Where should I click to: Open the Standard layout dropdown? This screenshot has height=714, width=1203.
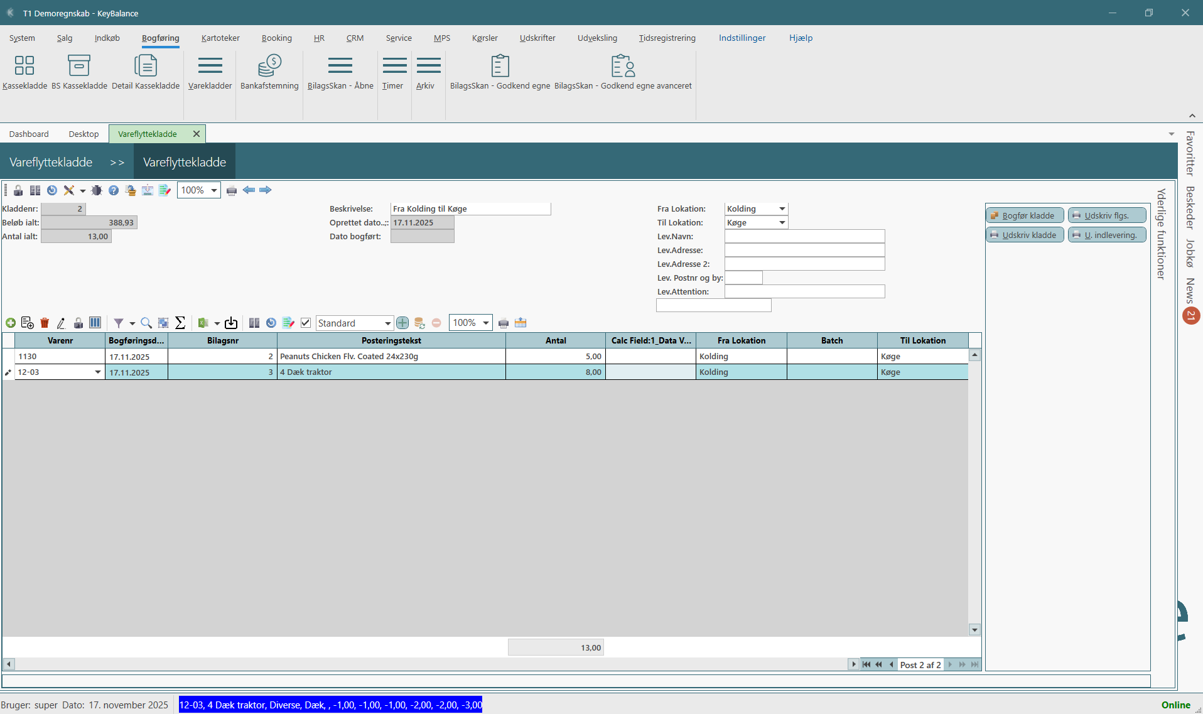(x=387, y=323)
